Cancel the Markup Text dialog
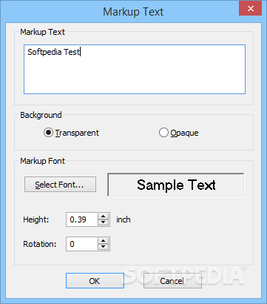Screen dimensions: 267x304 tap(172, 281)
